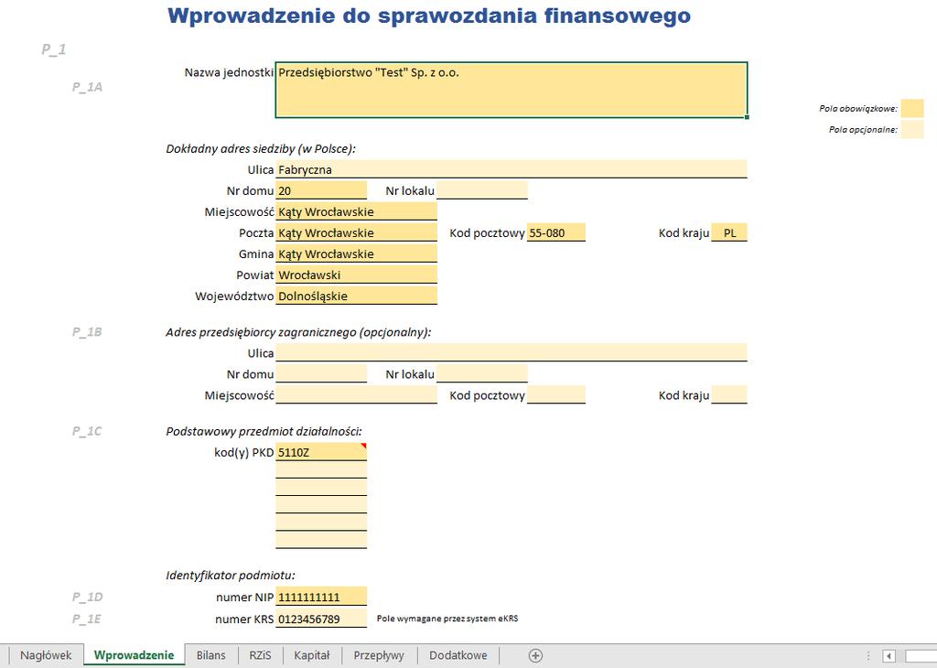
Task: Click the Poczta field Kąty Wrocławskie
Action: (356, 232)
